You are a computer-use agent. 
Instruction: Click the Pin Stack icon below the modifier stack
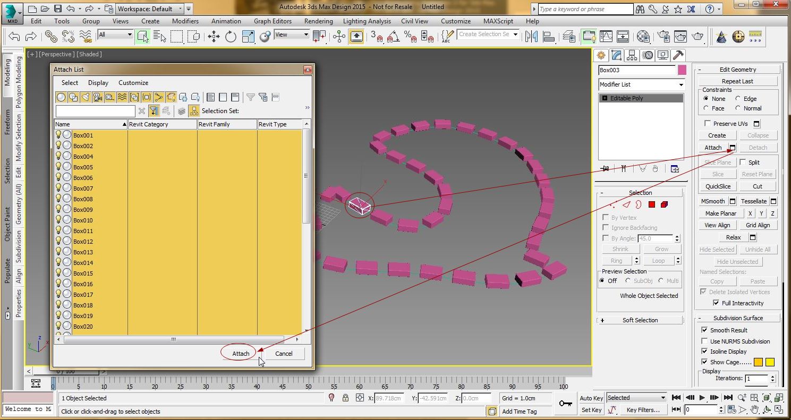[605, 168]
